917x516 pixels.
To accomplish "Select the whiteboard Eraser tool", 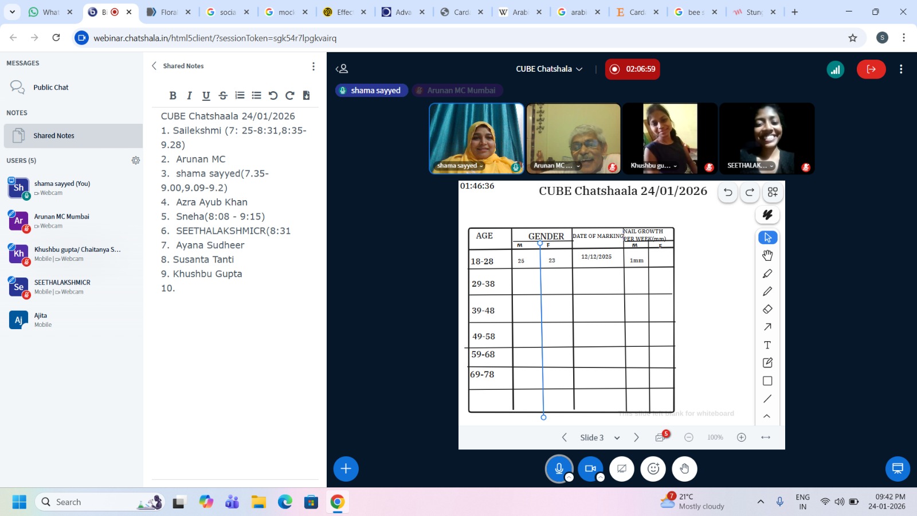I will [x=767, y=310].
